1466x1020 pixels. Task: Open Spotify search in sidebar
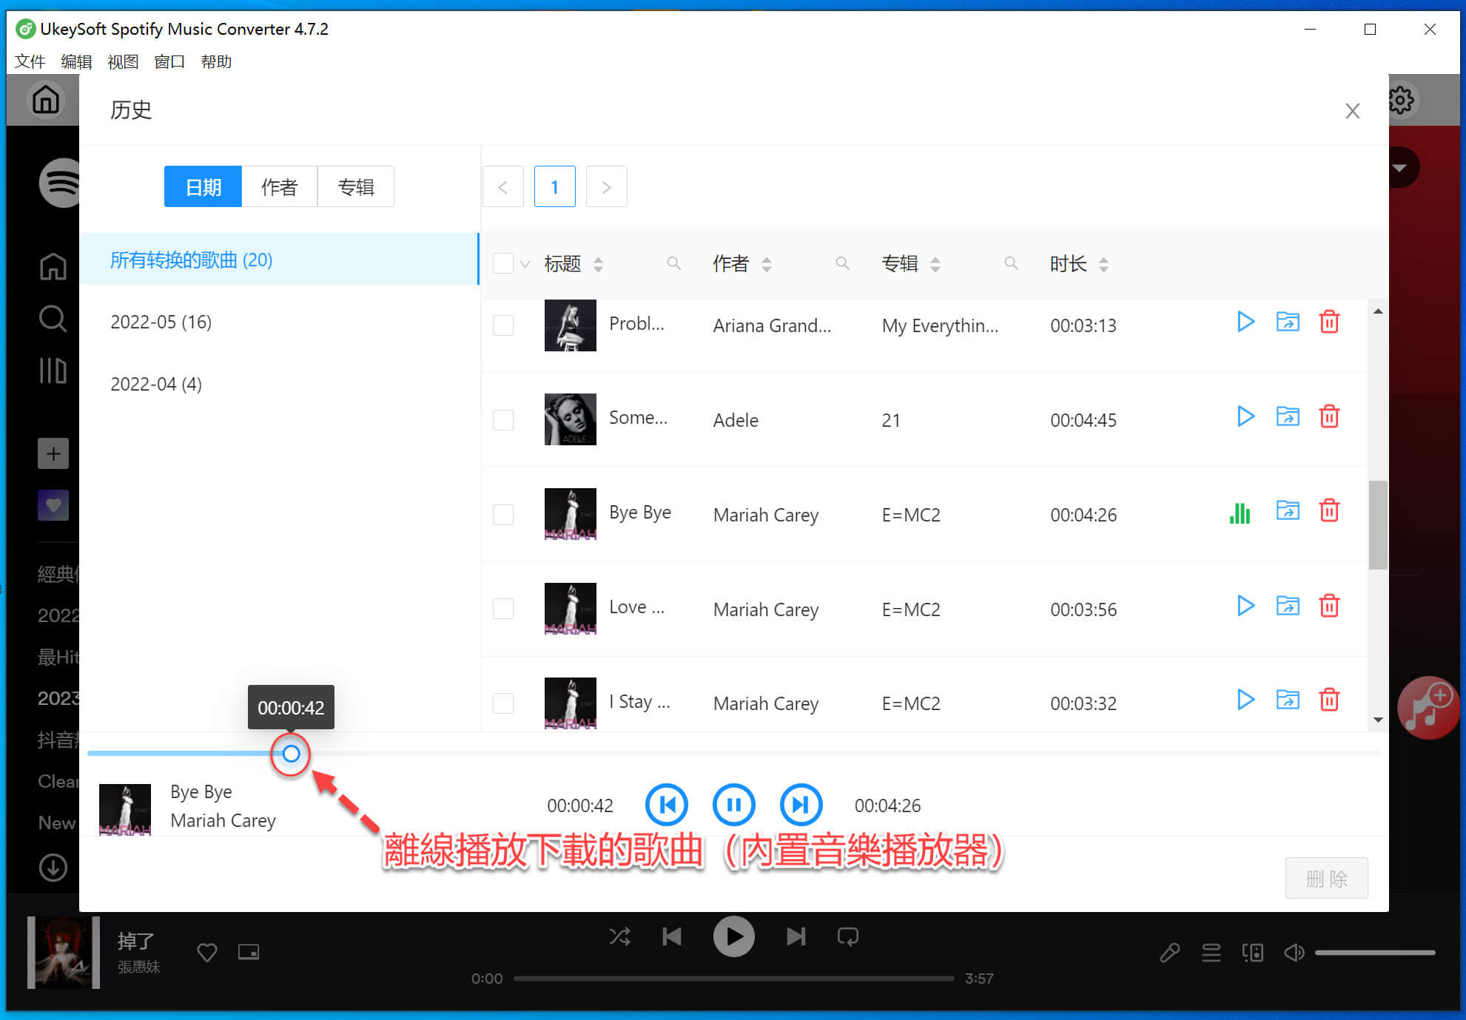coord(53,319)
